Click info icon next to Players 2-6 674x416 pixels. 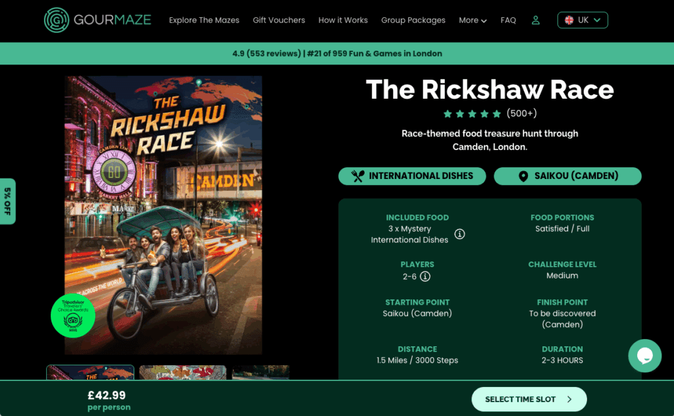(425, 276)
